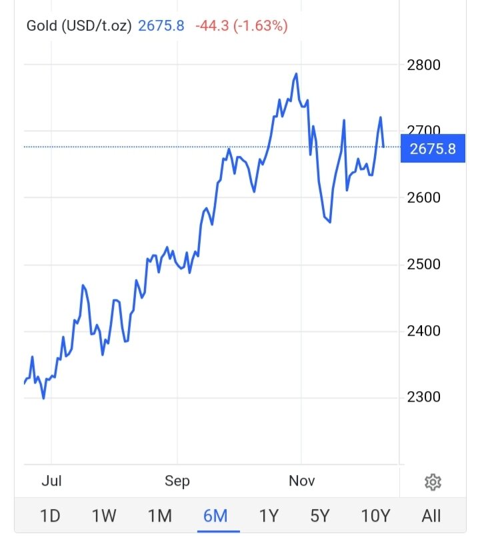Show All-time price history
The width and height of the screenshot is (480, 537).
(x=431, y=516)
